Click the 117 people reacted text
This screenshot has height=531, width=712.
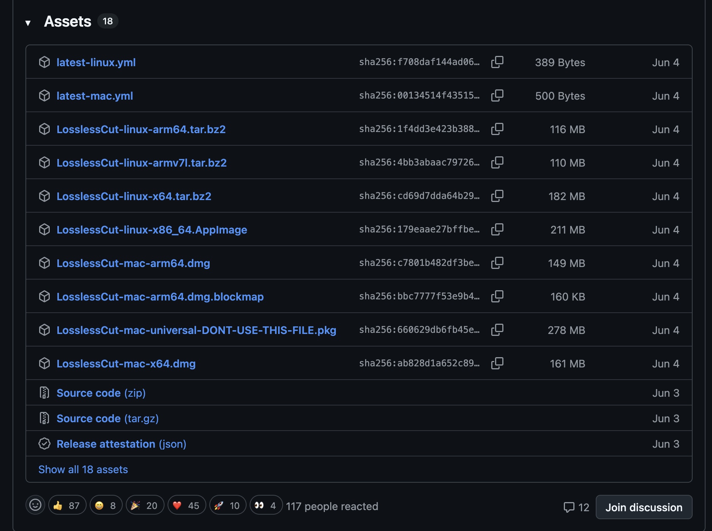(x=332, y=506)
